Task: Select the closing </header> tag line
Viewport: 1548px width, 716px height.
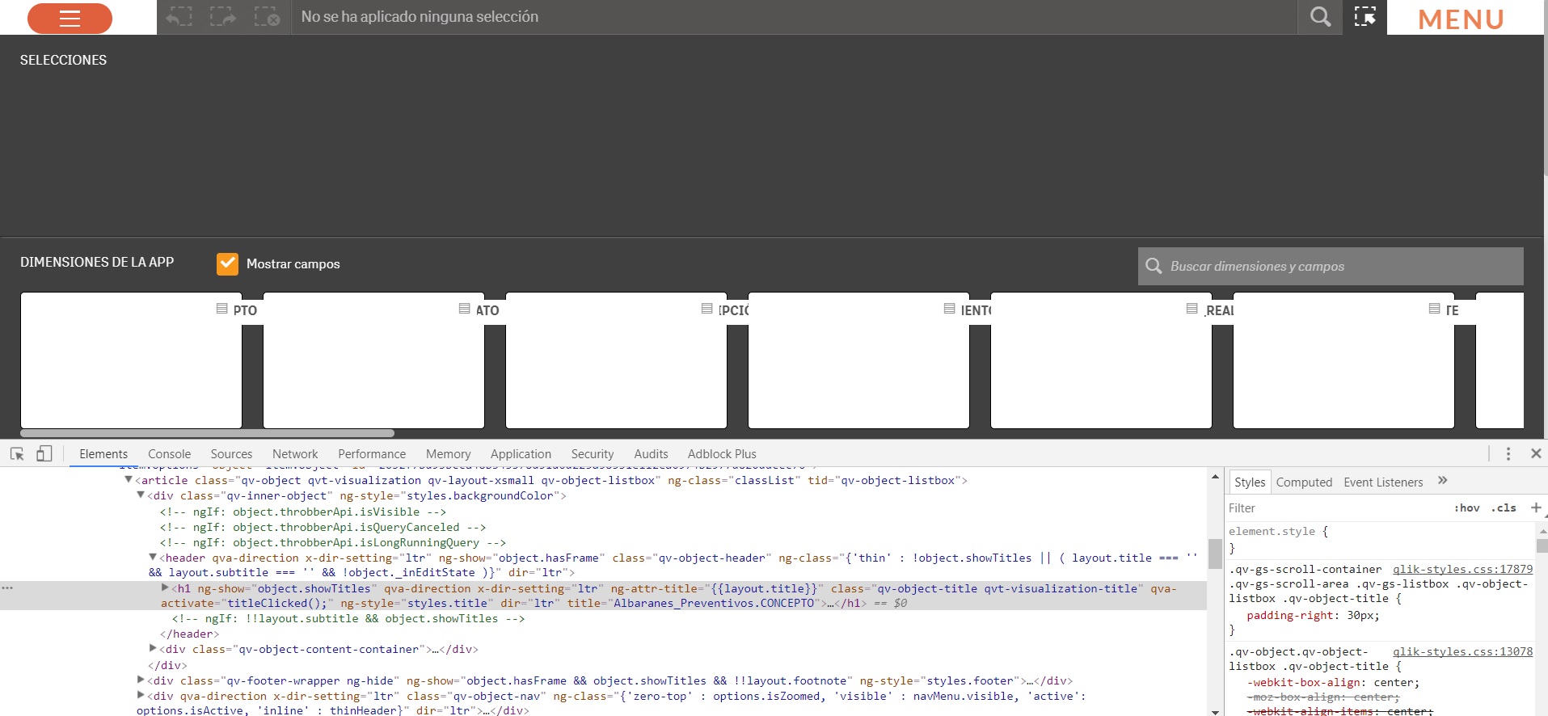Action: (x=189, y=634)
